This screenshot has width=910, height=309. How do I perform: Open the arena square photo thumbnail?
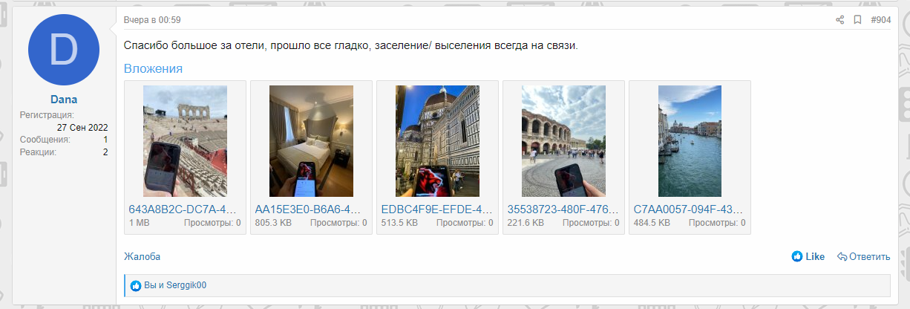click(x=563, y=141)
